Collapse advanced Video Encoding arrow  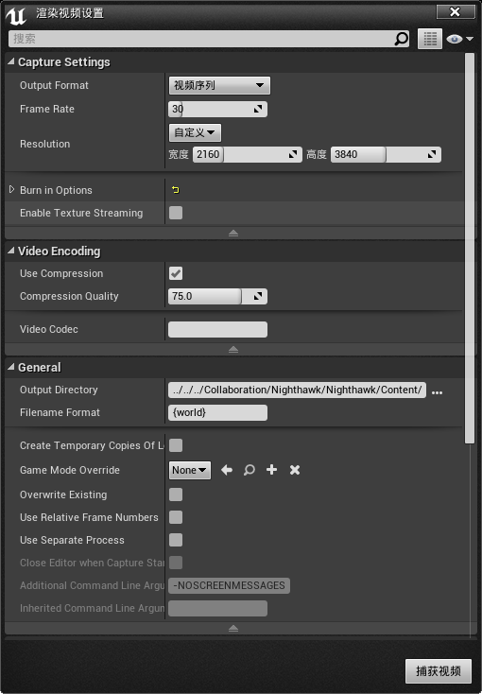coord(233,350)
